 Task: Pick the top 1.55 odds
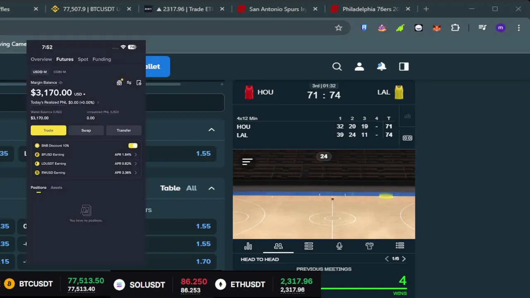(x=203, y=154)
